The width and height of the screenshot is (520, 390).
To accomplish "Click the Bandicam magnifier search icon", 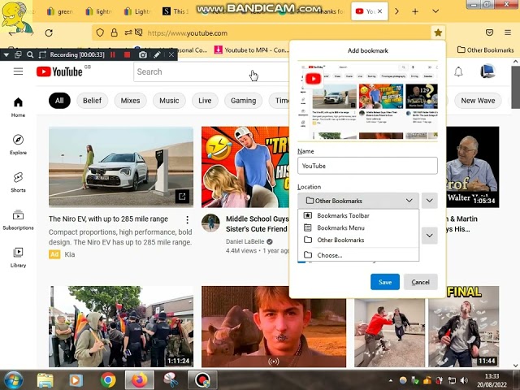I will (x=30, y=54).
